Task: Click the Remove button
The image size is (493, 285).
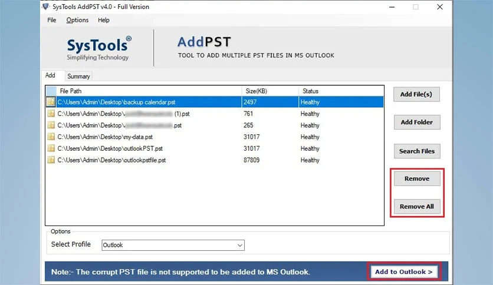Action: pos(417,178)
